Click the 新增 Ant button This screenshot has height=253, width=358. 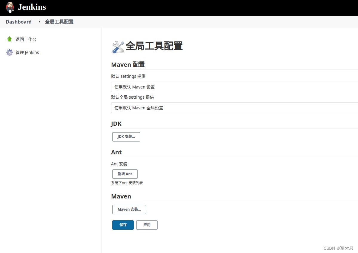point(125,174)
